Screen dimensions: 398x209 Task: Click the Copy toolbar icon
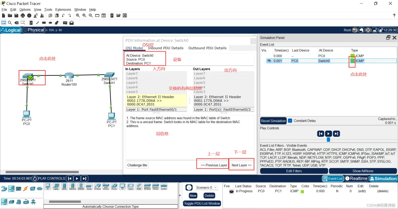50,16
